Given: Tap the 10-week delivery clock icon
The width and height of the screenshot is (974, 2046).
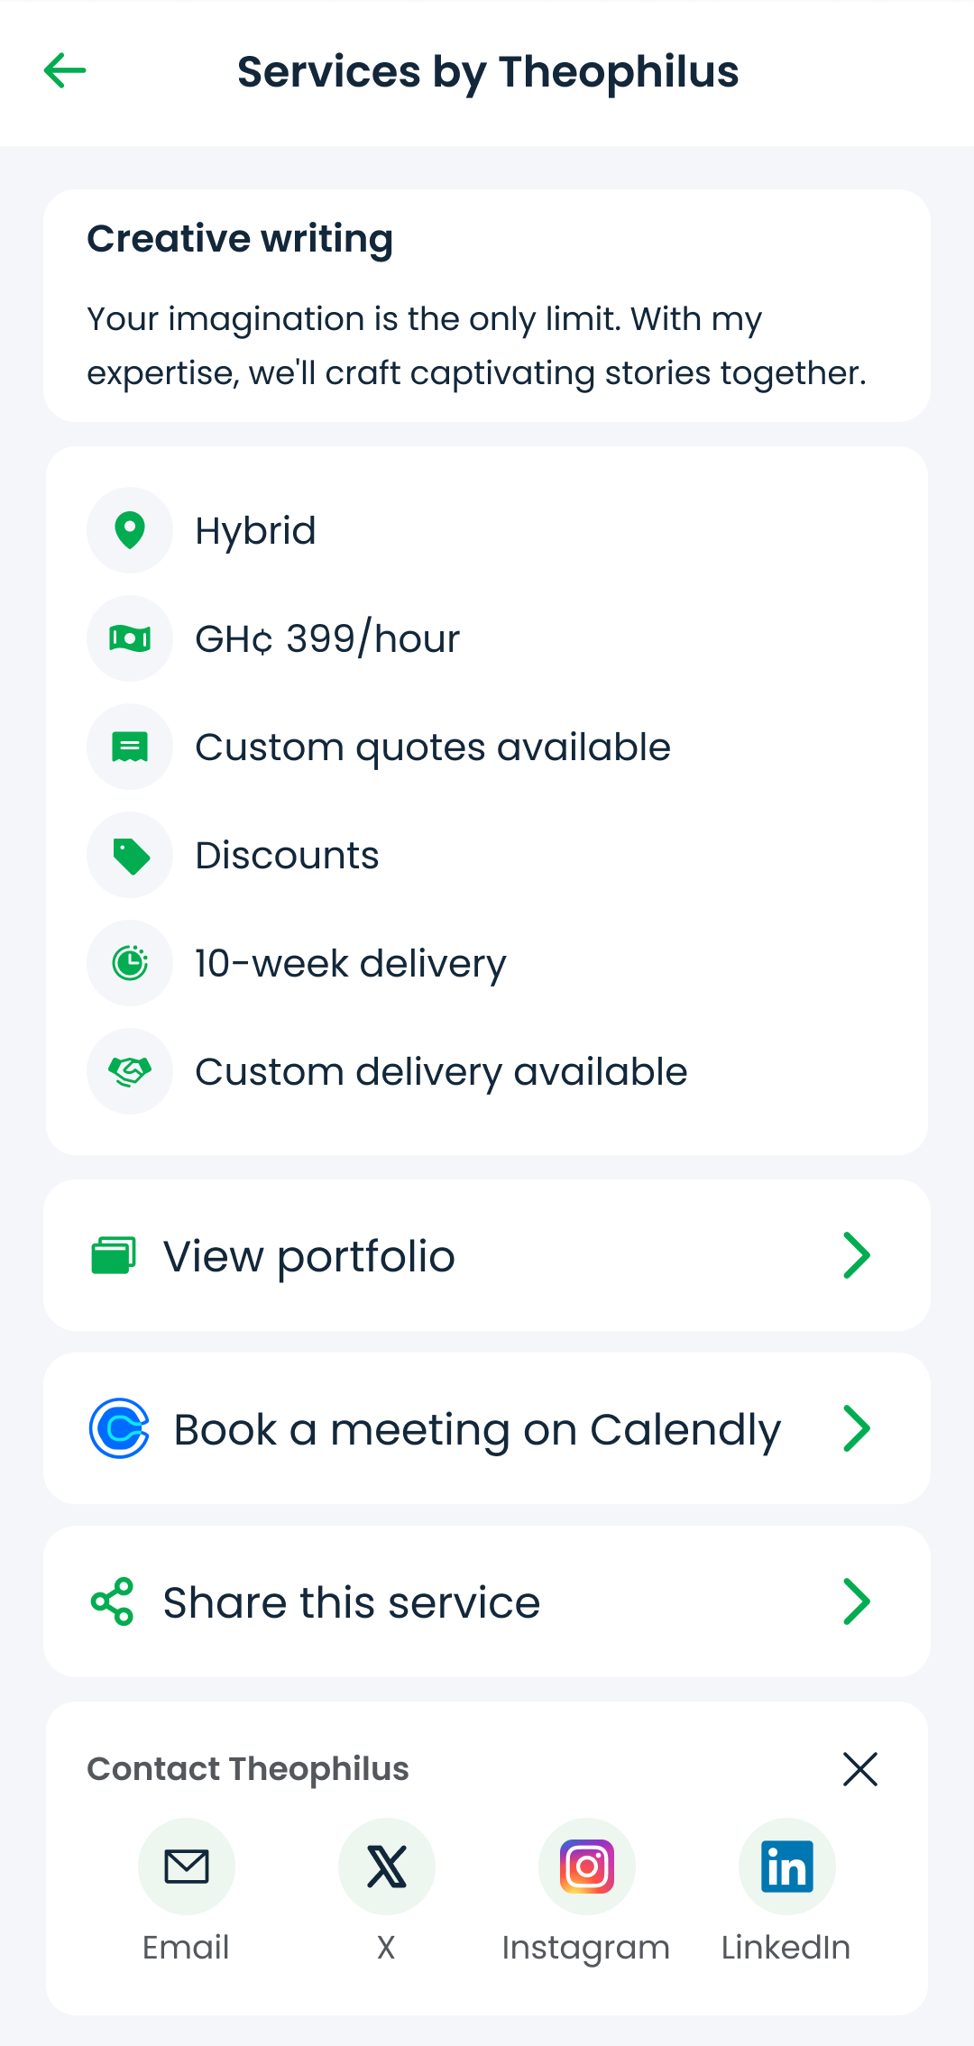Looking at the screenshot, I should point(130,963).
